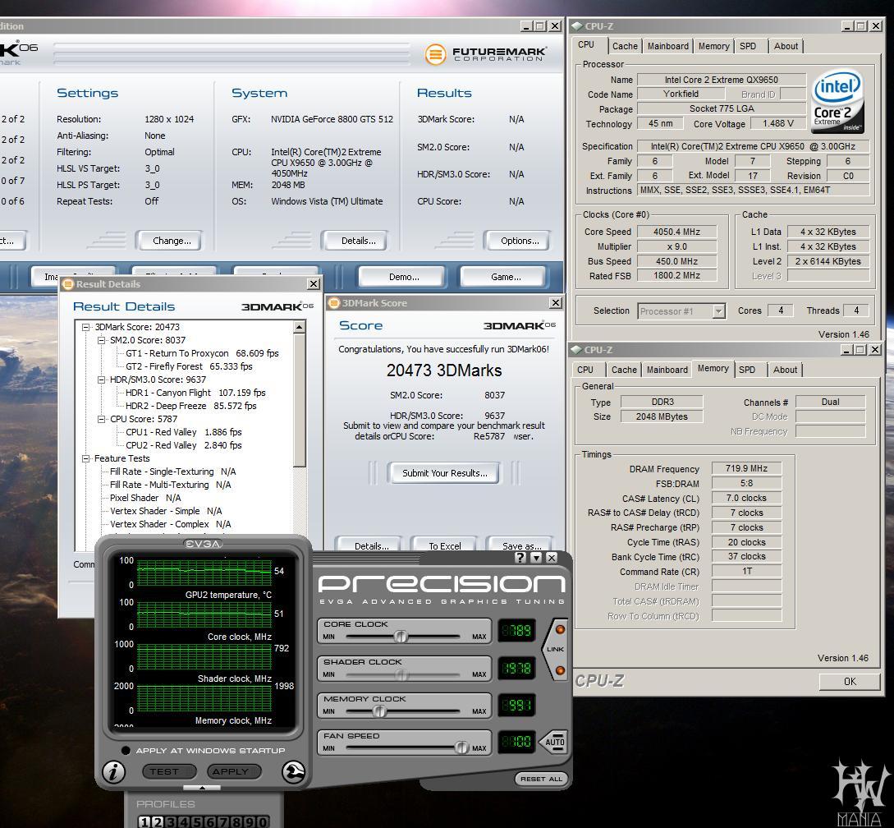The width and height of the screenshot is (894, 828).
Task: Toggle the AUTO fan speed button
Action: [x=553, y=742]
